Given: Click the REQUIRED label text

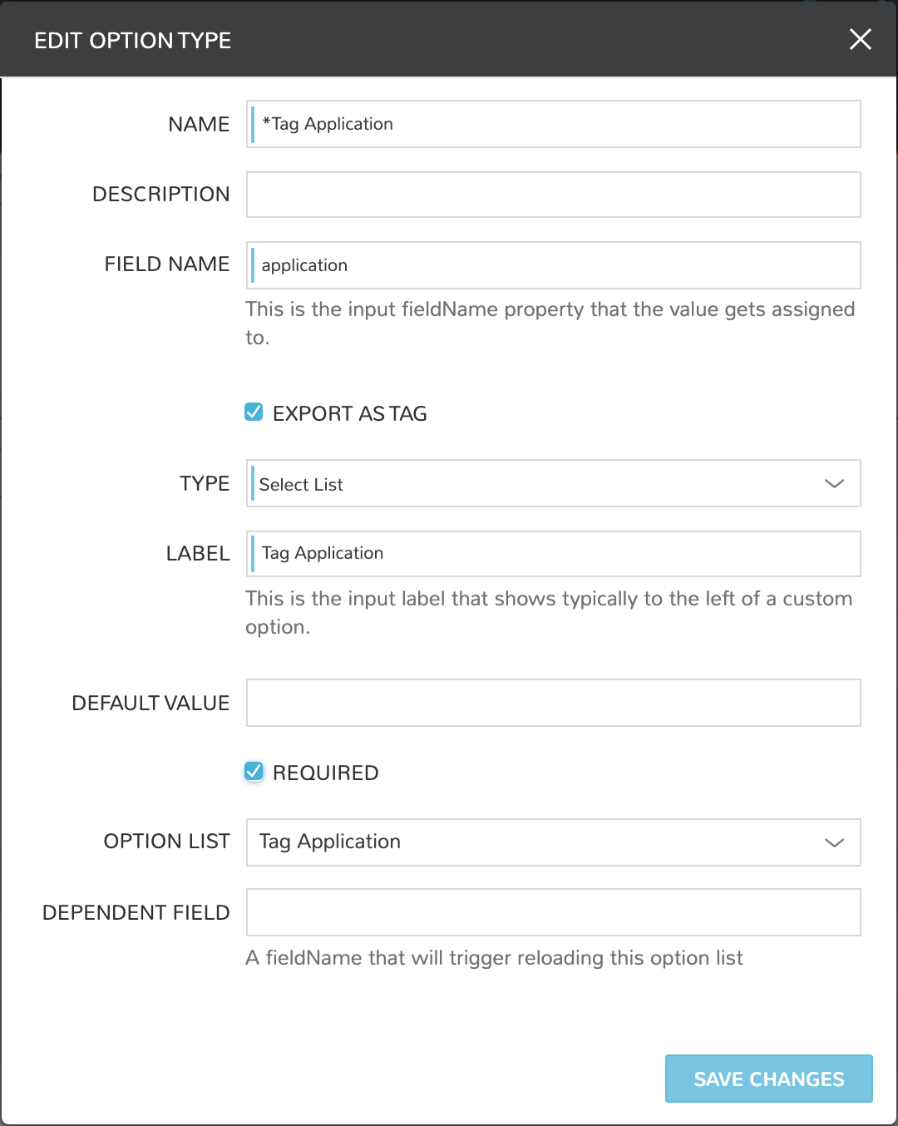Looking at the screenshot, I should click(x=325, y=773).
